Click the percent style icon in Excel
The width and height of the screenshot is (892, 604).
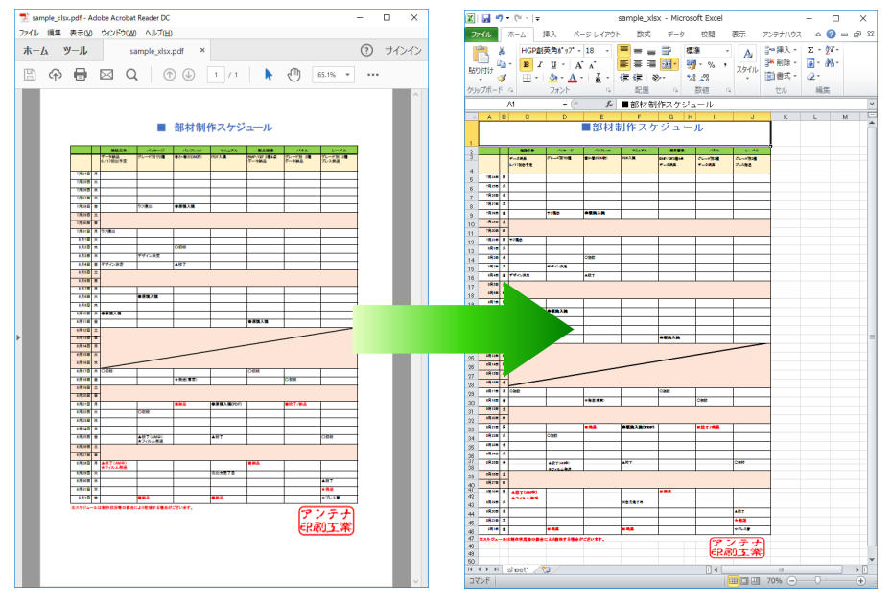[711, 65]
